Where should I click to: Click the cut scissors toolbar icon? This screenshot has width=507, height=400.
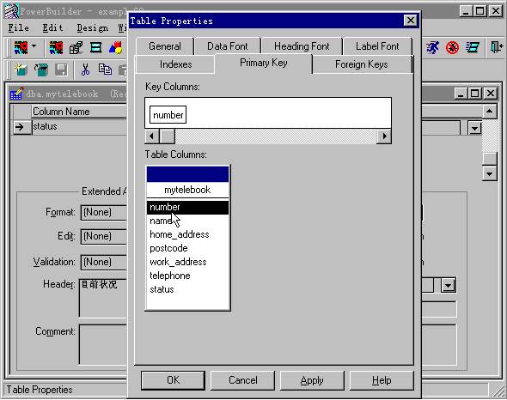coord(85,70)
